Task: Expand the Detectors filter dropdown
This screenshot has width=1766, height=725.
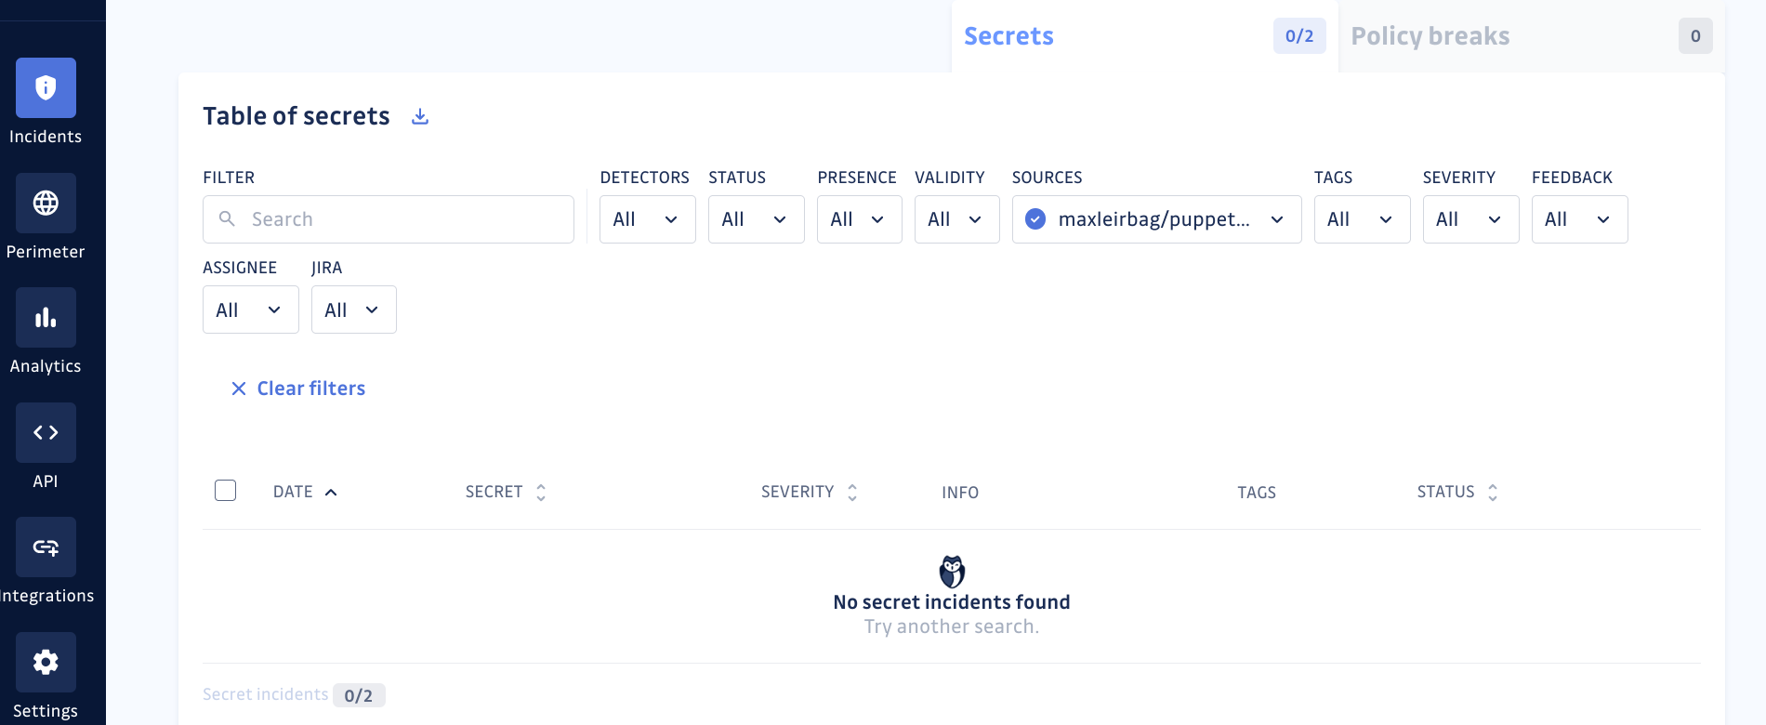Action: [648, 219]
